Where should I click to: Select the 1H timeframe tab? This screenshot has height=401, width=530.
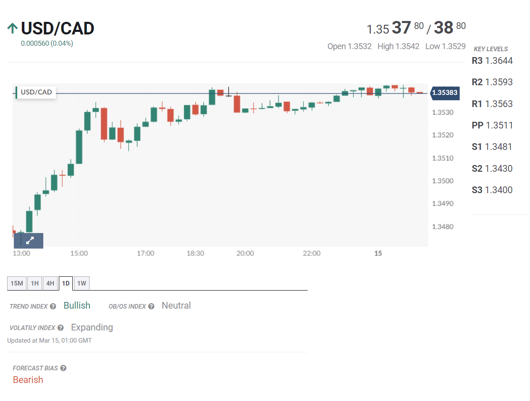pos(35,283)
